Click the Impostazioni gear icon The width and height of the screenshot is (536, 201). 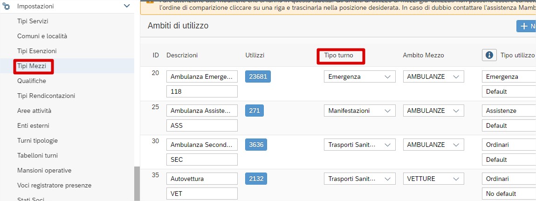7,7
